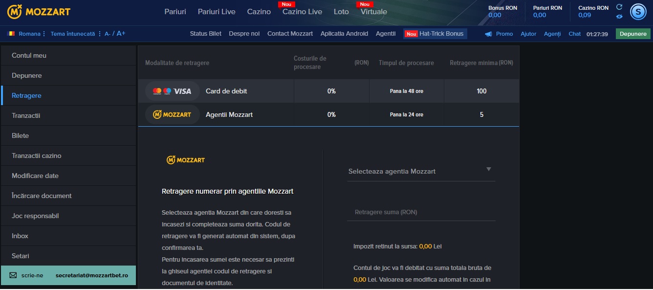Click the secretariat@mozzartbet.ro email address
This screenshot has width=653, height=290.
coord(92,276)
